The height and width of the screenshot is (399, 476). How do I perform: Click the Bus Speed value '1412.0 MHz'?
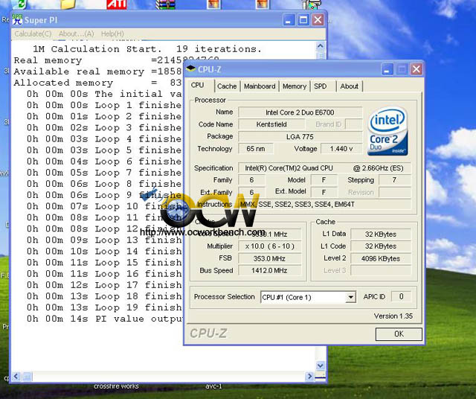pos(269,270)
